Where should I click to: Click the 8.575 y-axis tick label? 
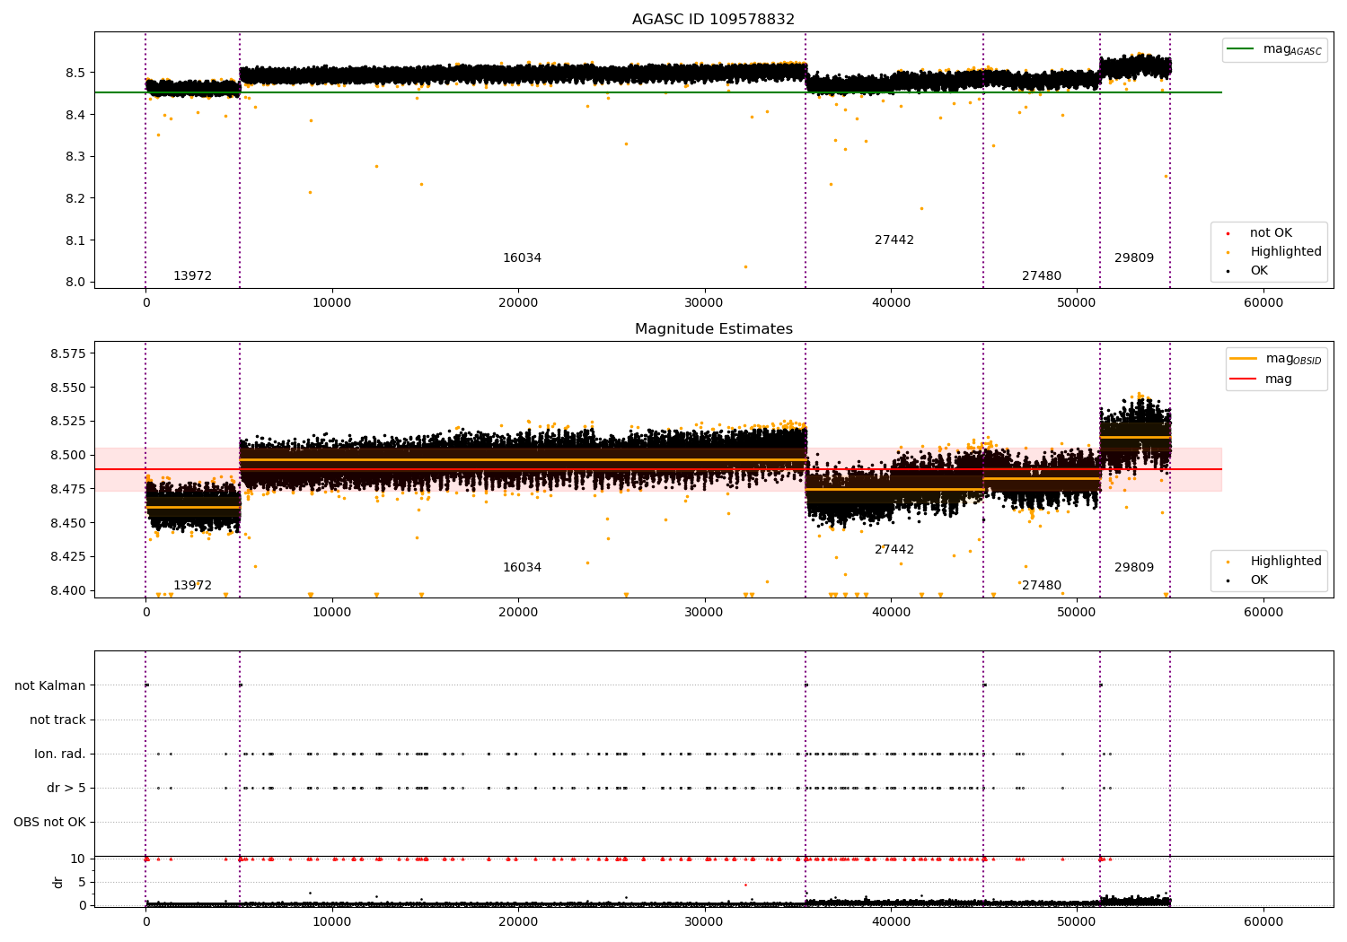[68, 354]
